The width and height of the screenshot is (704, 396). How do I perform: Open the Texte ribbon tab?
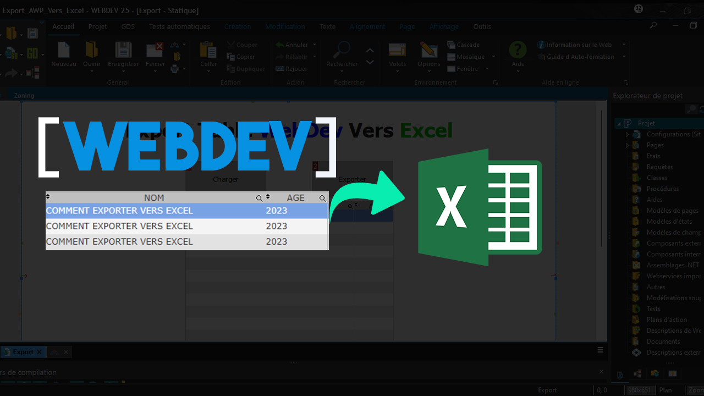[x=327, y=26]
